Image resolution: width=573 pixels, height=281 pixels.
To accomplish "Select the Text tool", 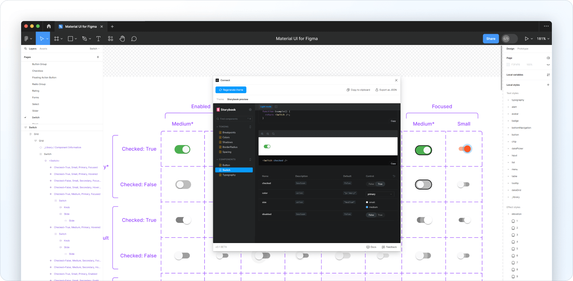I will (x=98, y=39).
